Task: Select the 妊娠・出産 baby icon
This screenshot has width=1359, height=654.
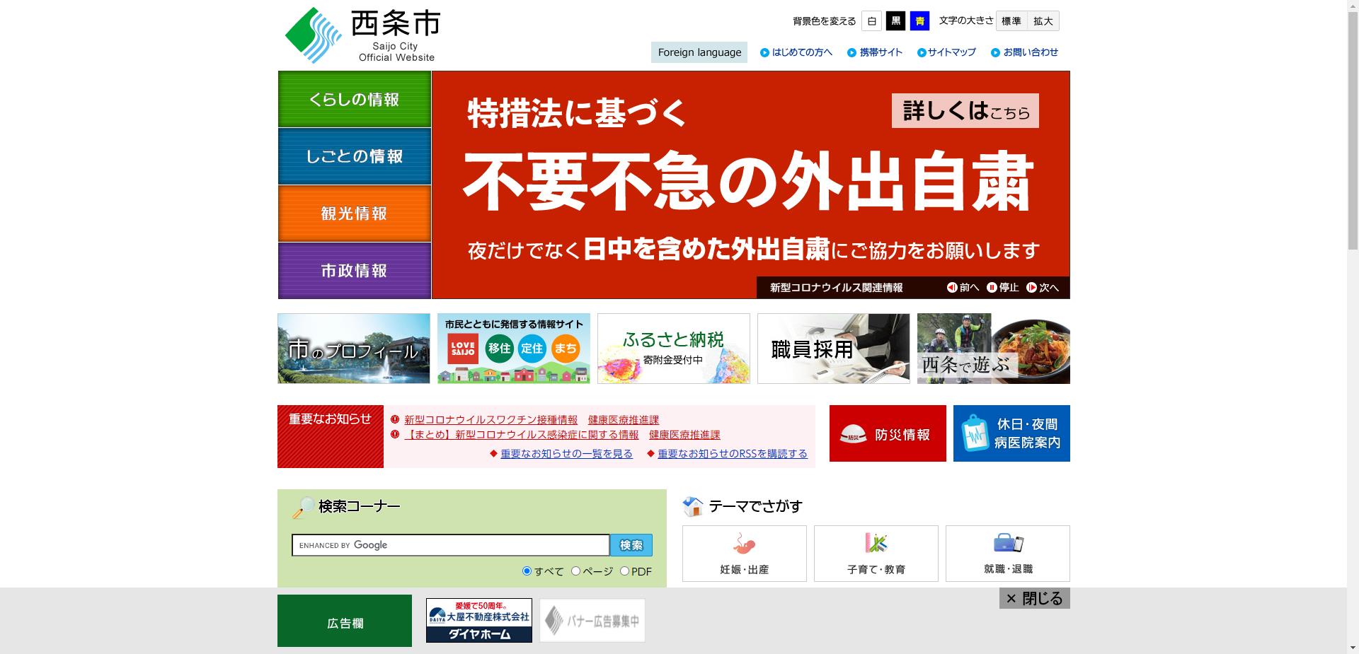Action: point(744,543)
